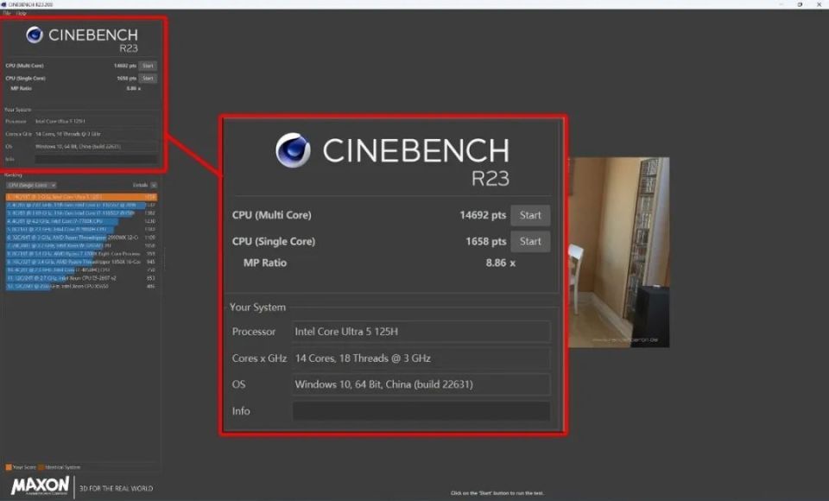
Task: Click the Identical System legend swatch
Action: click(x=41, y=467)
